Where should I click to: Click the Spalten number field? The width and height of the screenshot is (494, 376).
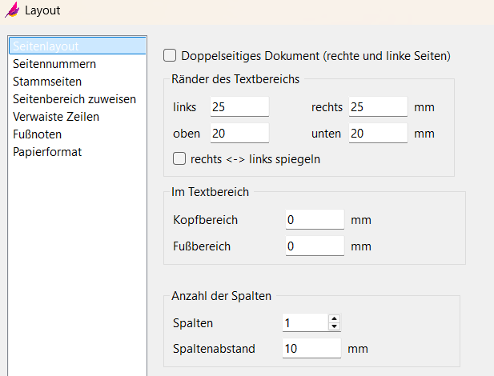point(305,322)
